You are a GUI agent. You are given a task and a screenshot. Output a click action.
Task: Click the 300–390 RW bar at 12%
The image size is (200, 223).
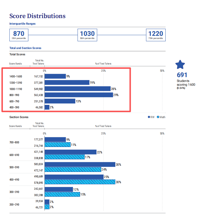tap(59, 189)
